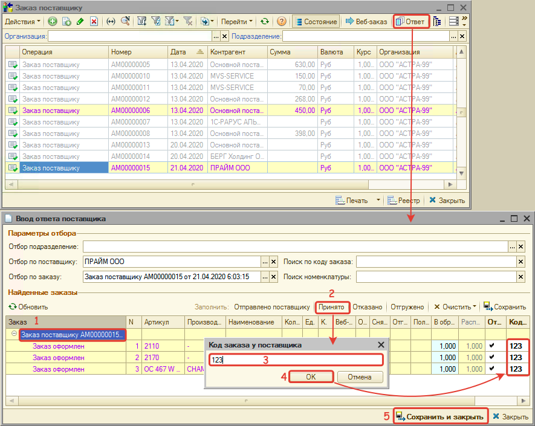Click the hierarchy tree icon after Ответ
The width and height of the screenshot is (535, 426).
point(437,22)
